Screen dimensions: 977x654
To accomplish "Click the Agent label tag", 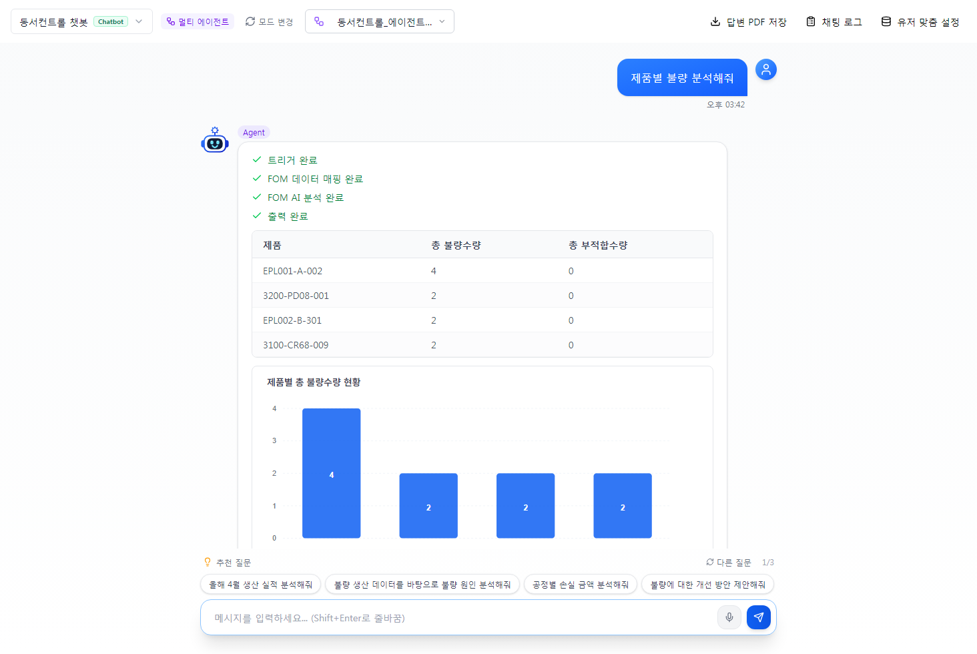I will point(254,132).
